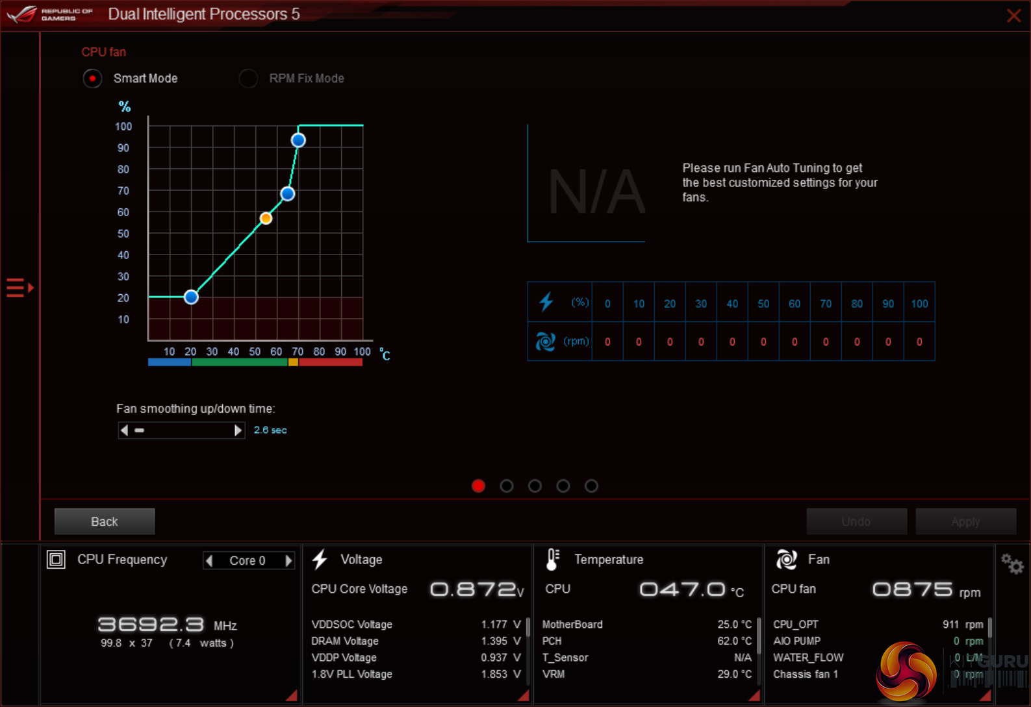Click the Fan panel spinner icon

[786, 559]
